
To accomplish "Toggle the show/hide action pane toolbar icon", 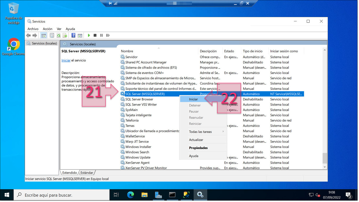I will click(80, 36).
